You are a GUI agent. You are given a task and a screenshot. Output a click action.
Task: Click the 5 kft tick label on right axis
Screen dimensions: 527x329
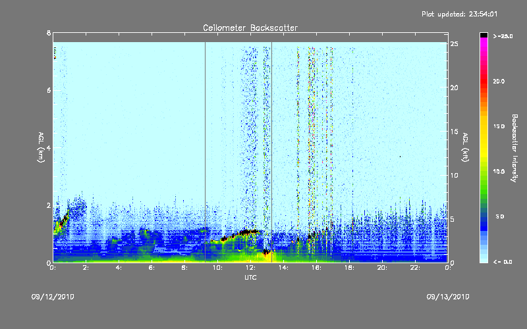(453, 219)
